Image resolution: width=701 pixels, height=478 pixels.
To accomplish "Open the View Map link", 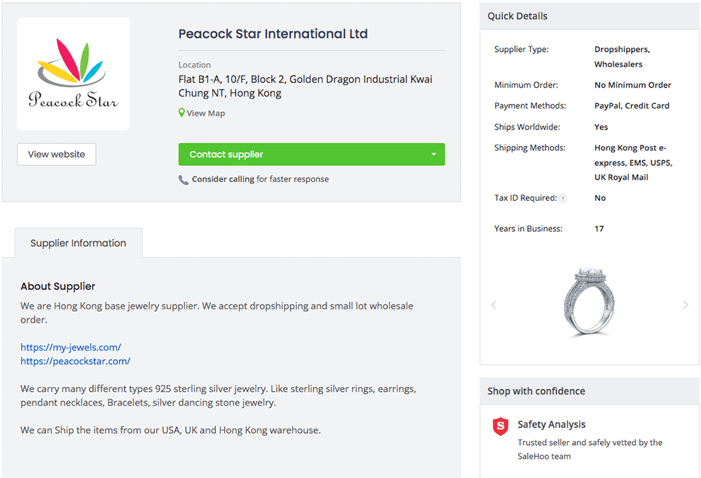I will click(205, 113).
